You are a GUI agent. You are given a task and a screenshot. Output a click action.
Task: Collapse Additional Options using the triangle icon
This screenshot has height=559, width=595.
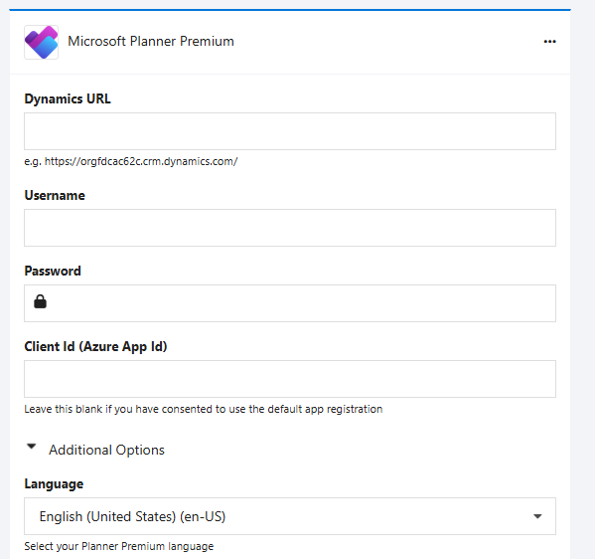pos(32,447)
